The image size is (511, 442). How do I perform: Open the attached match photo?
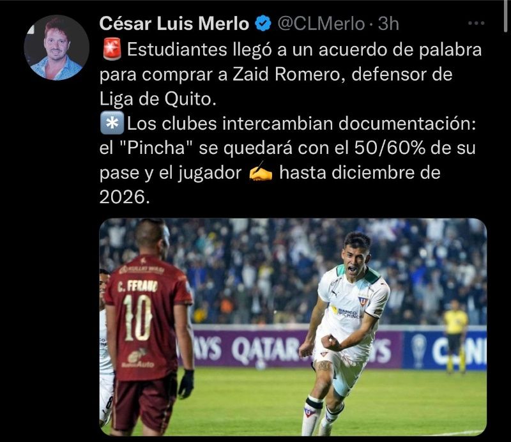[293, 327]
